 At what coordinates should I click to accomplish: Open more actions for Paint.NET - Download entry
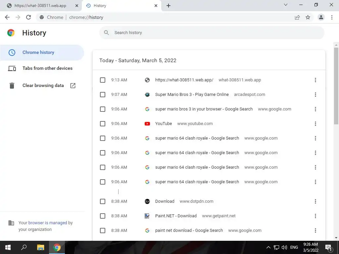[x=315, y=216]
